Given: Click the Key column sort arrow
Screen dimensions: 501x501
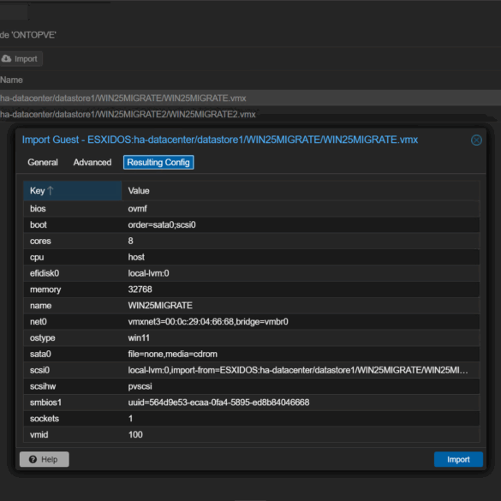Looking at the screenshot, I should [51, 191].
